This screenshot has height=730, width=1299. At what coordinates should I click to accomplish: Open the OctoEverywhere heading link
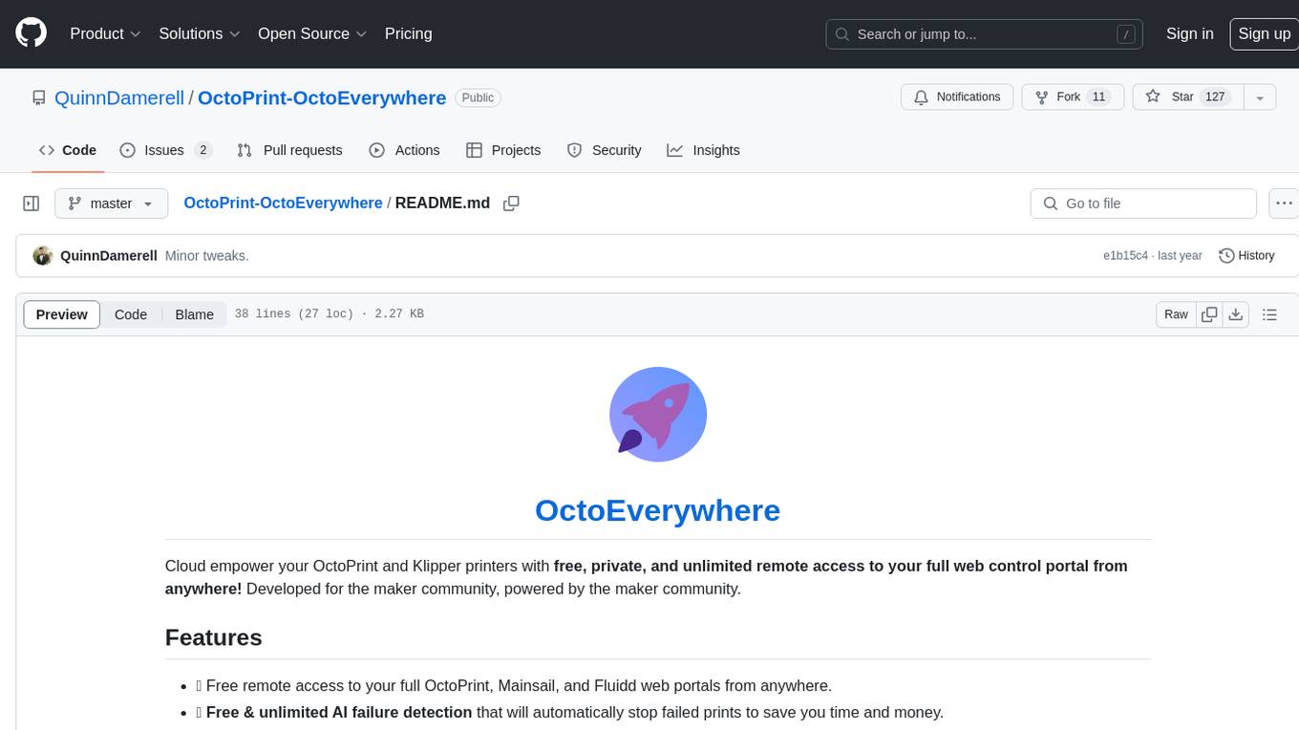click(657, 510)
